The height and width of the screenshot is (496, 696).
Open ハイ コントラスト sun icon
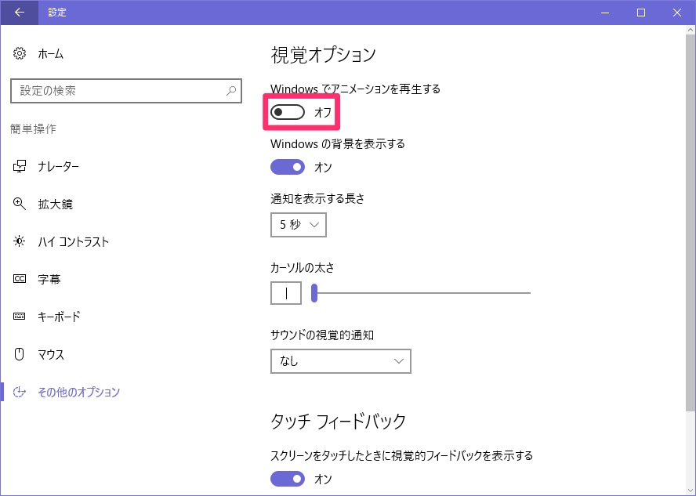coord(19,241)
